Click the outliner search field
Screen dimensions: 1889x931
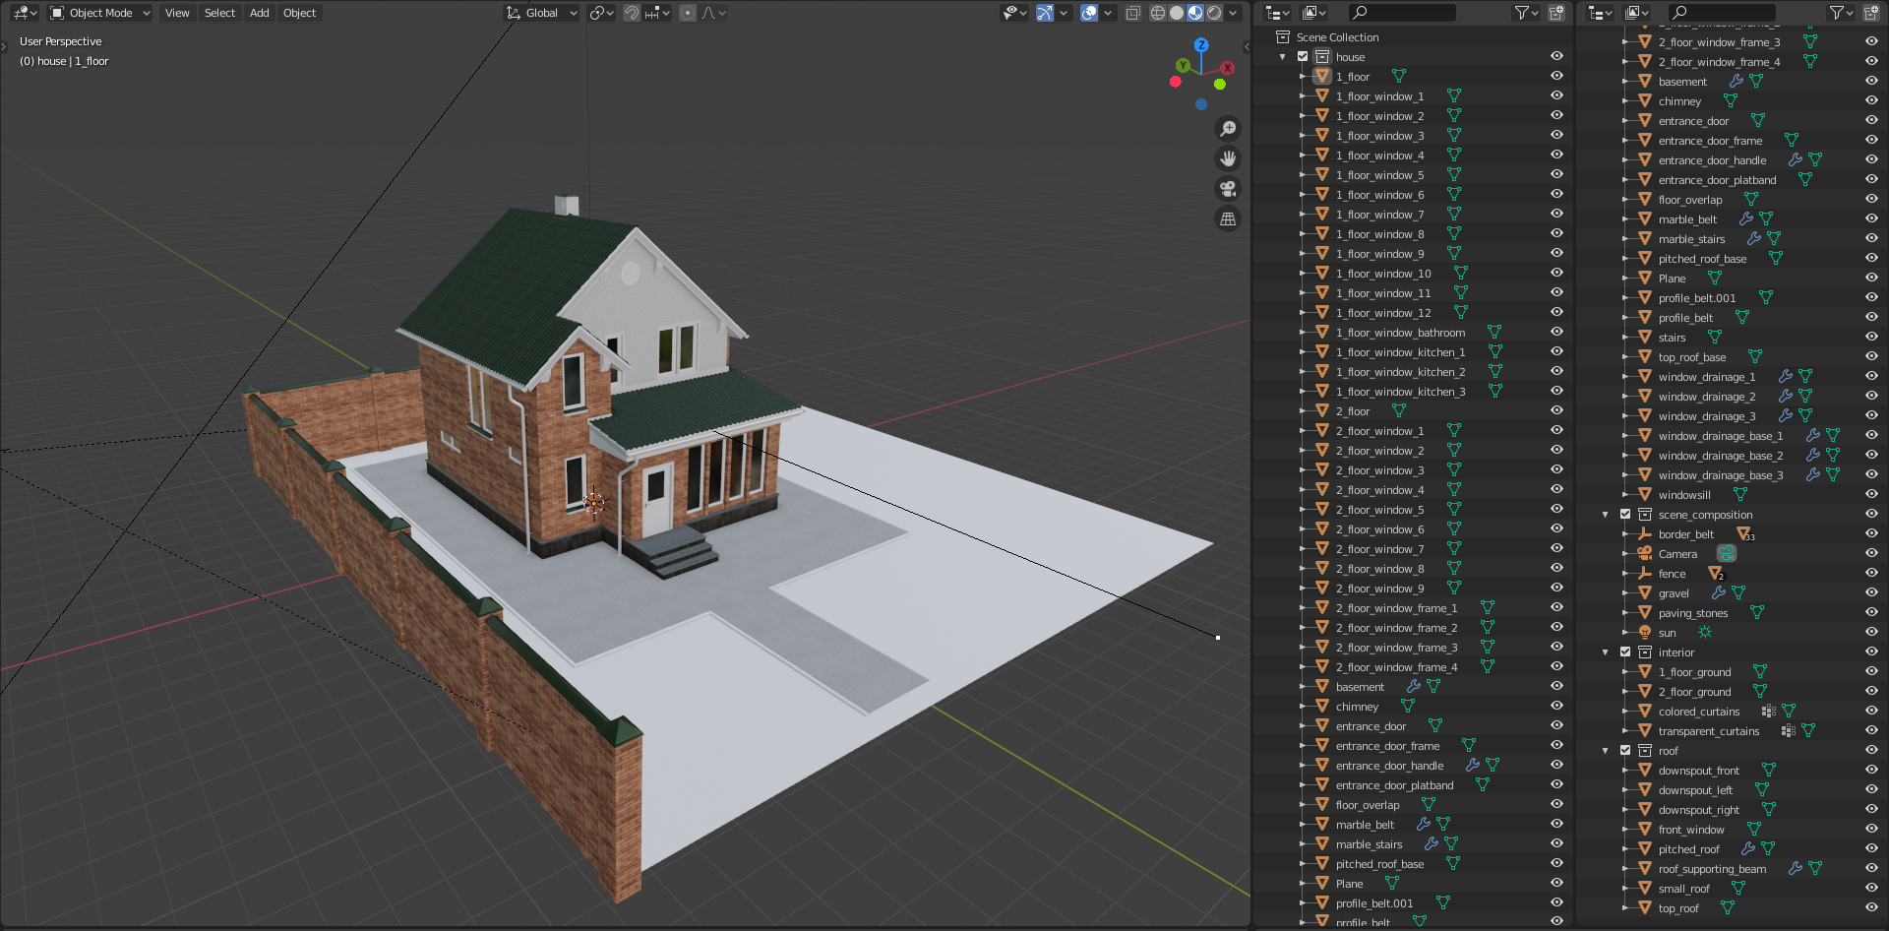coord(1402,13)
